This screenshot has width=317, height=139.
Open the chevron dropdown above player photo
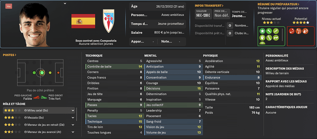(x=65, y=3)
